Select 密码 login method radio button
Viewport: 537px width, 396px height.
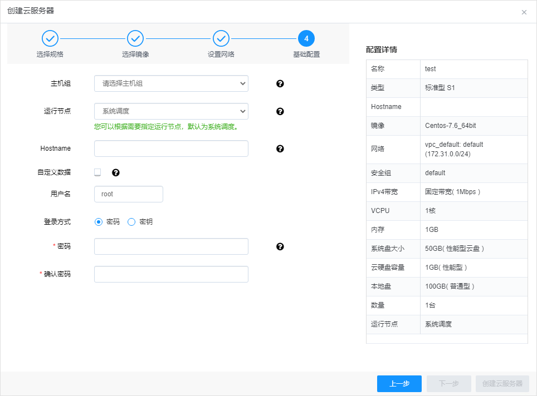(99, 222)
